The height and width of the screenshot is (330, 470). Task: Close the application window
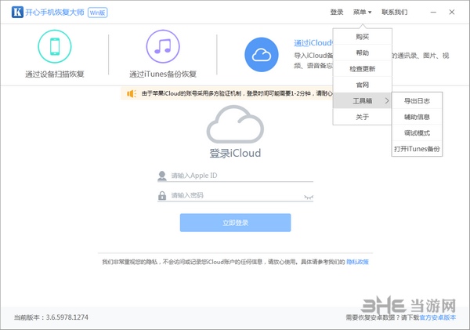(452, 12)
